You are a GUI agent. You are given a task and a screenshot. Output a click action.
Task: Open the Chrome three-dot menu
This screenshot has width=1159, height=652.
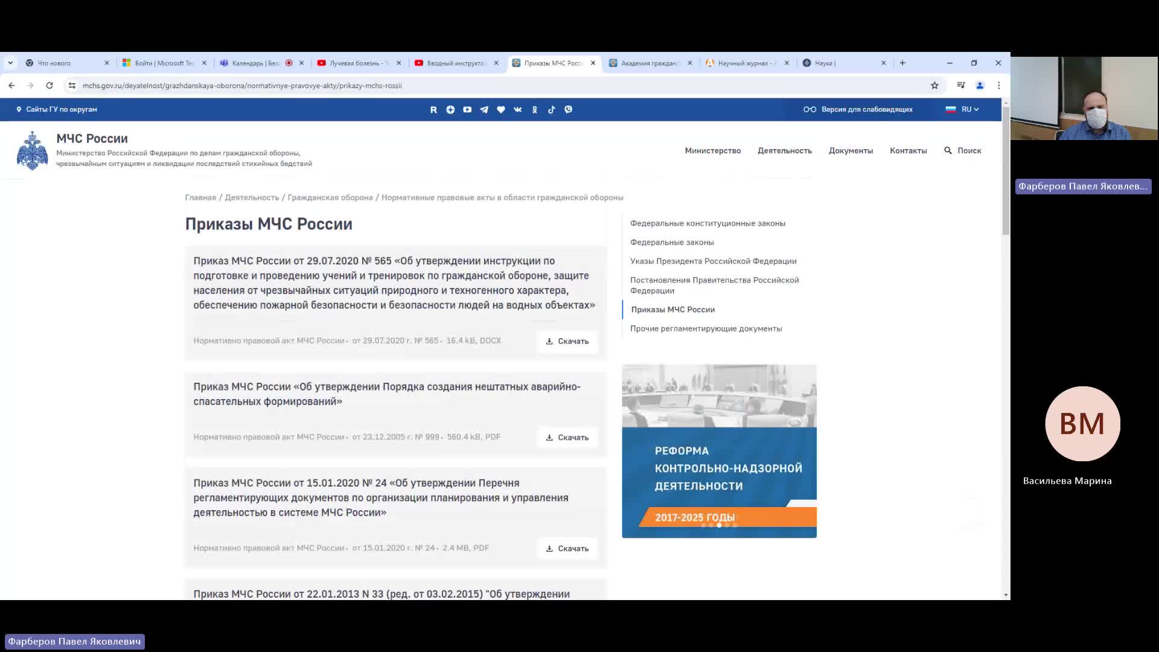(x=998, y=86)
